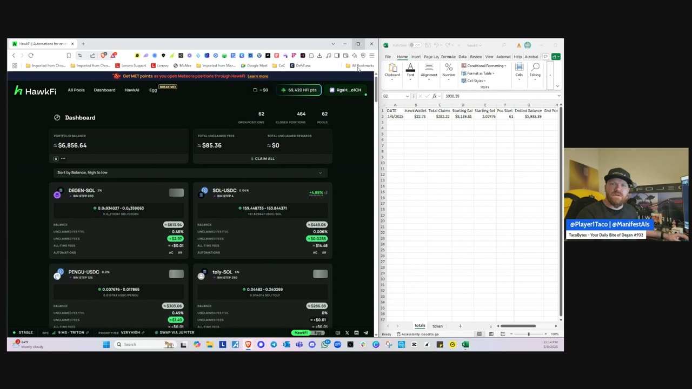Open the DeFiTuna bookmark
Viewport: 692px width, 389px height.
click(x=300, y=66)
